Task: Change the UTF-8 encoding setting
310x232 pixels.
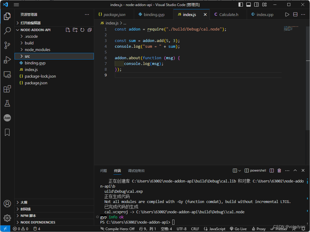Action: tap(181, 229)
